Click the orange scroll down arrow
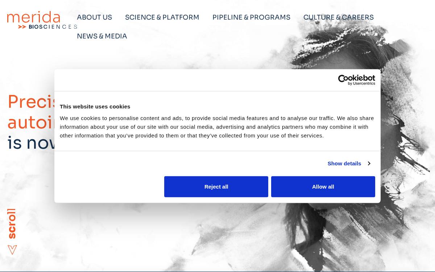The image size is (435, 272). coord(12,250)
